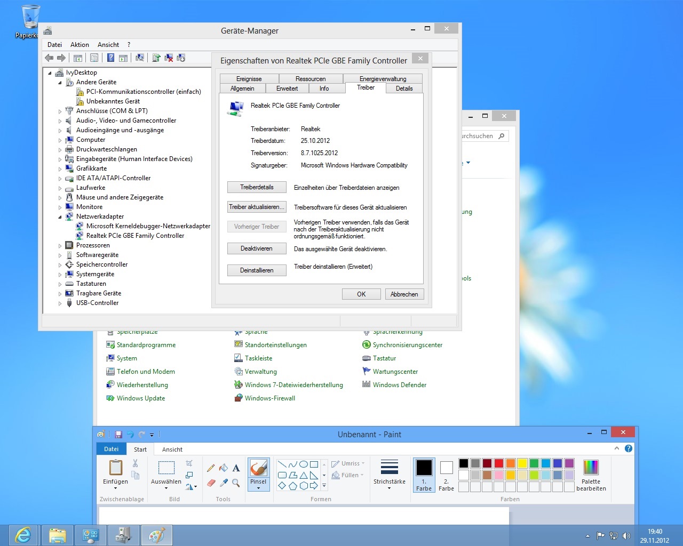Select the Eraser tool in Paint

tap(211, 483)
